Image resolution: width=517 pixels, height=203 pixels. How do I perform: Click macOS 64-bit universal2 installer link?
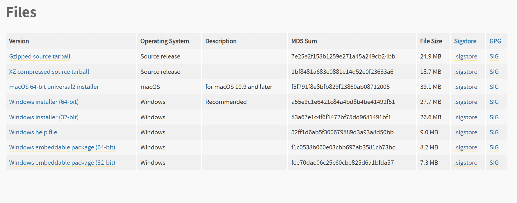pos(54,87)
